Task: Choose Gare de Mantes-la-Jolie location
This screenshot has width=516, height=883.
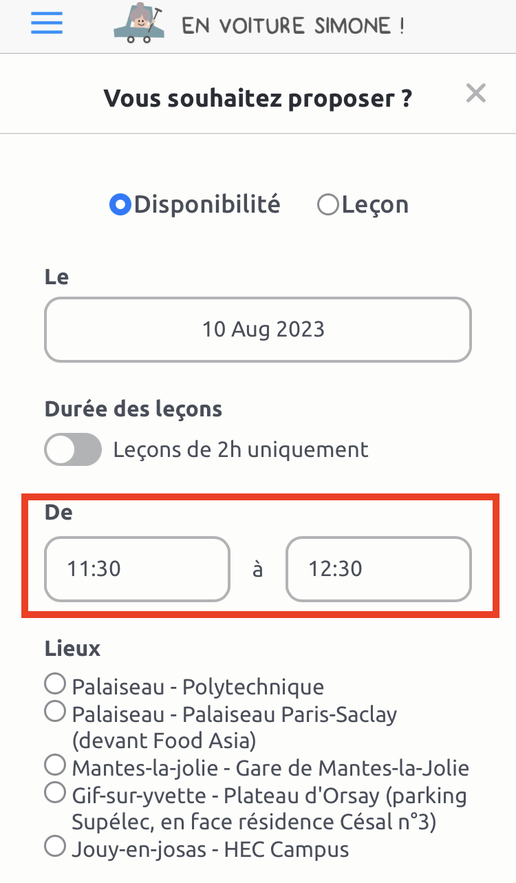Action: point(54,765)
